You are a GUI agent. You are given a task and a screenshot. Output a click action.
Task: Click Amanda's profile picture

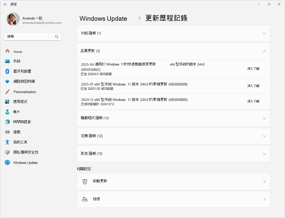click(13, 19)
